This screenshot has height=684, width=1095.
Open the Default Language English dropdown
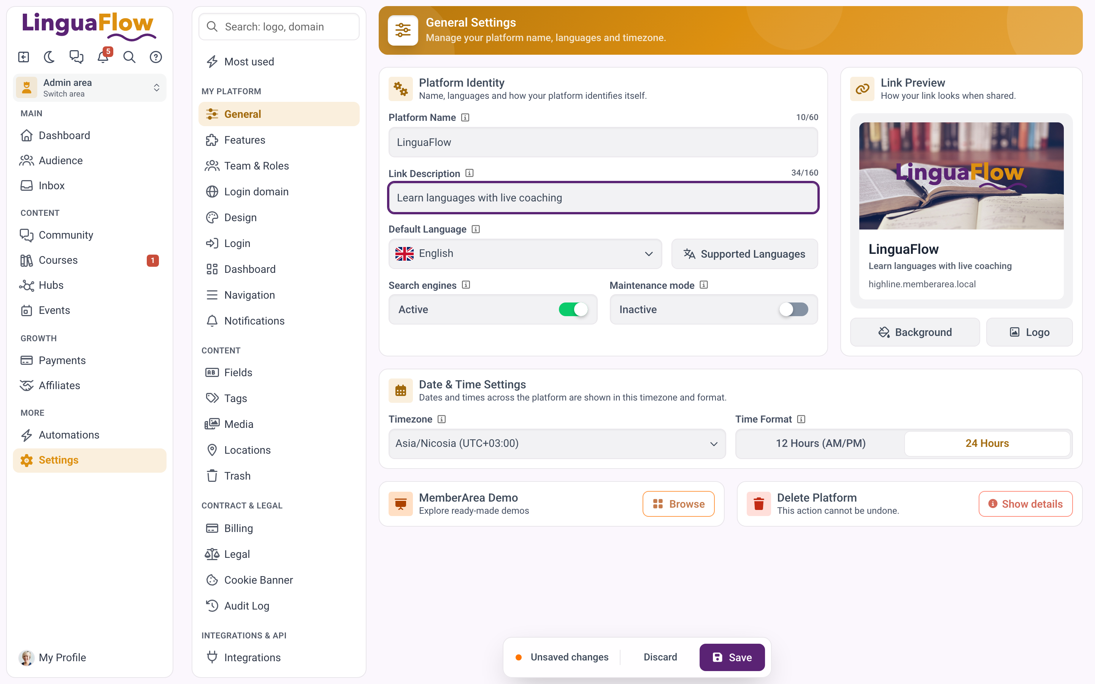pos(525,254)
